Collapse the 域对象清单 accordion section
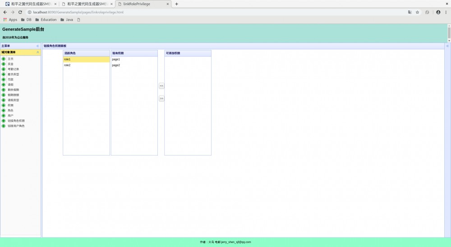This screenshot has width=451, height=247. coord(38,52)
